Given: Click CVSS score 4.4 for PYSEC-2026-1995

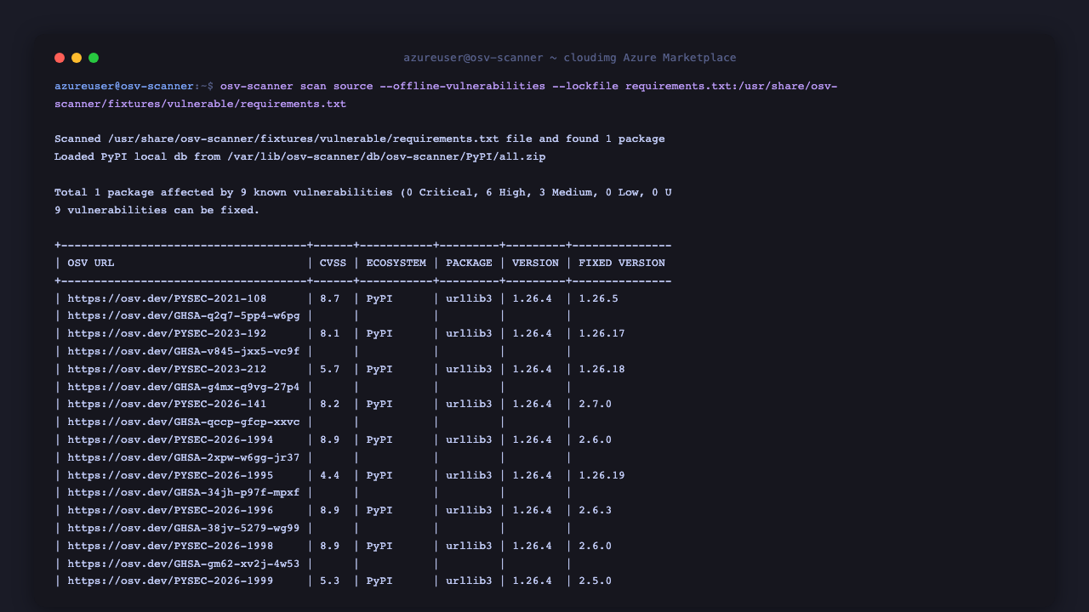Looking at the screenshot, I should point(329,475).
